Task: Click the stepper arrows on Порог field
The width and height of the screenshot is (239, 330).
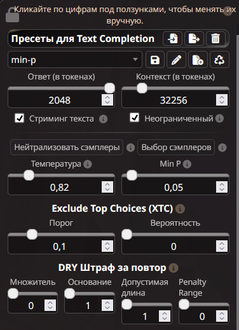Action: pyautogui.click(x=107, y=246)
